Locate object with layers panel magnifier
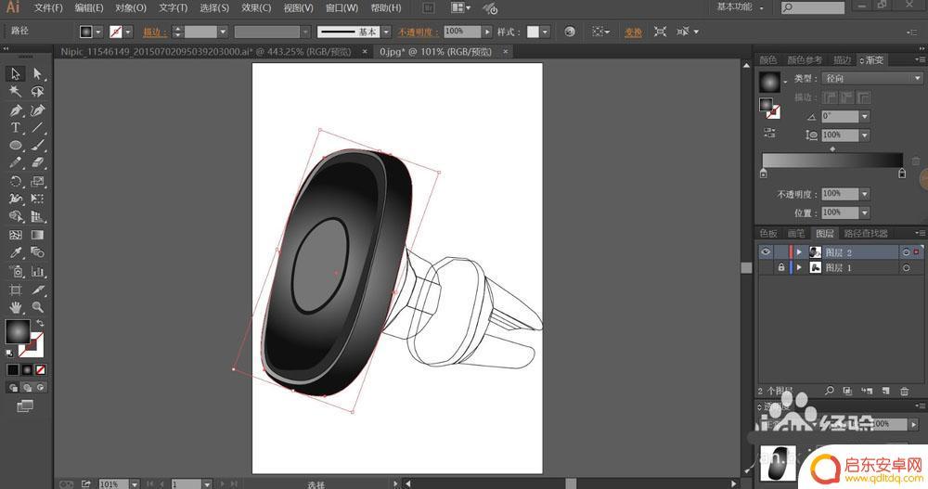 829,391
